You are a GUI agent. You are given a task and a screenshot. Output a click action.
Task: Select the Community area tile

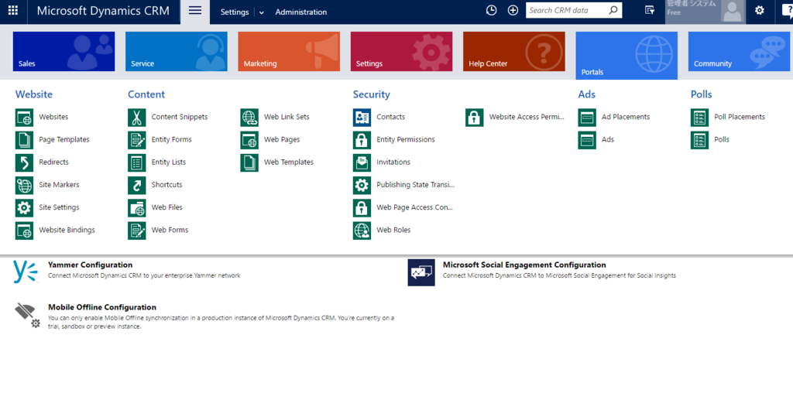739,52
